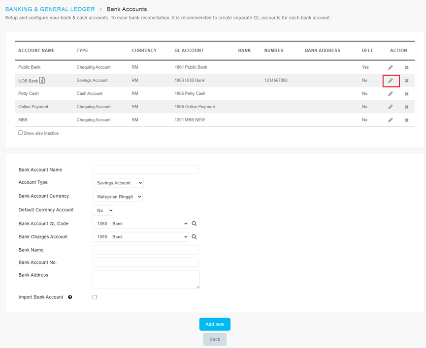Open the Account Type dropdown
The height and width of the screenshot is (348, 426).
118,183
